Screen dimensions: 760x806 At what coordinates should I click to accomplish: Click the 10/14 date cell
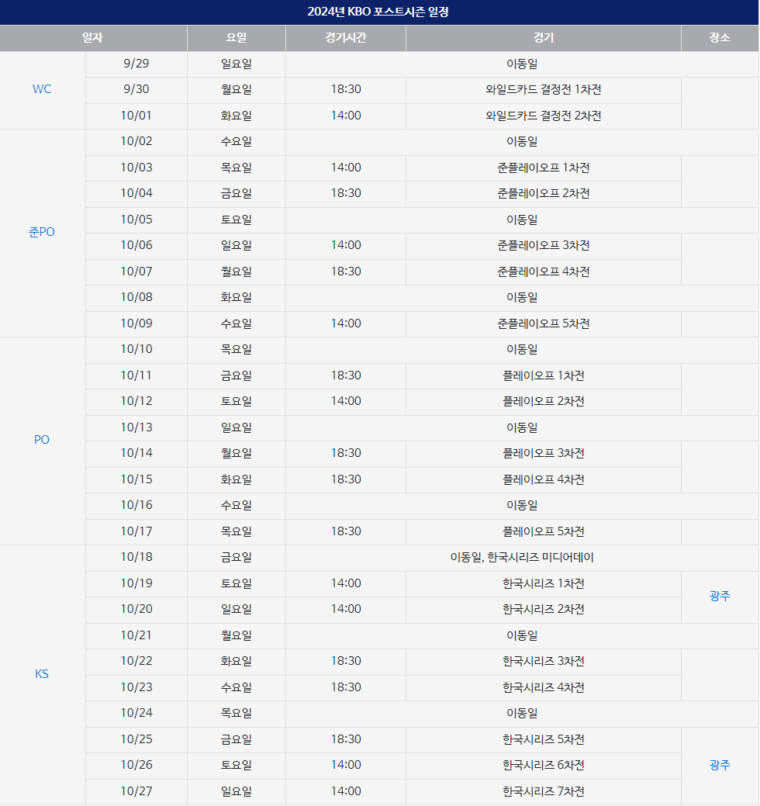(x=136, y=453)
